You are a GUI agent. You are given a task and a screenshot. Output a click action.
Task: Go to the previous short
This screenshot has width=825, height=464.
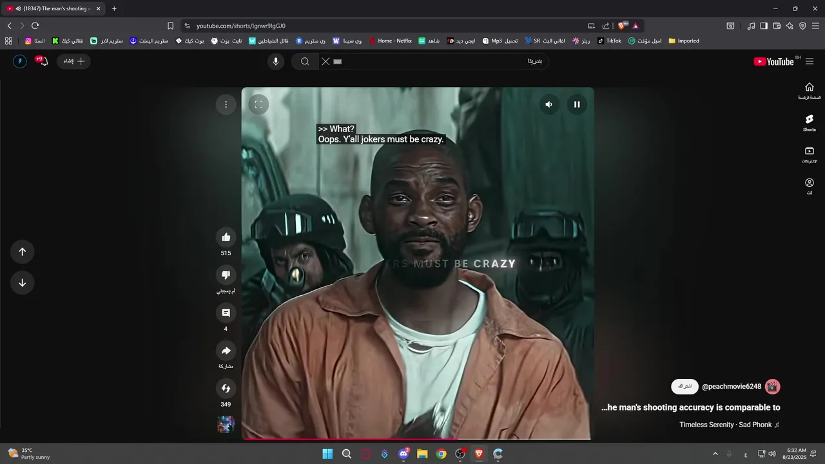point(22,252)
